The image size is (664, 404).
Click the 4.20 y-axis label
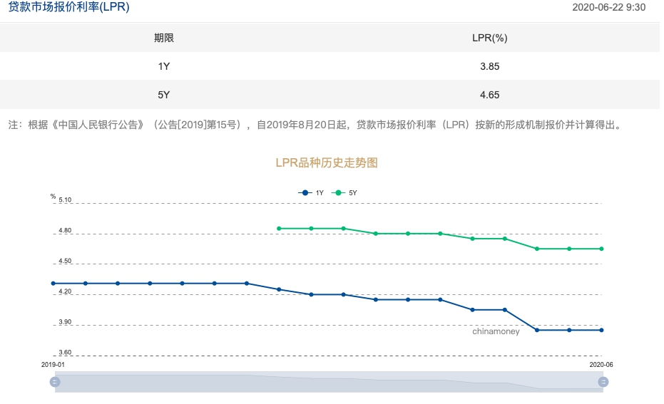pyautogui.click(x=65, y=291)
